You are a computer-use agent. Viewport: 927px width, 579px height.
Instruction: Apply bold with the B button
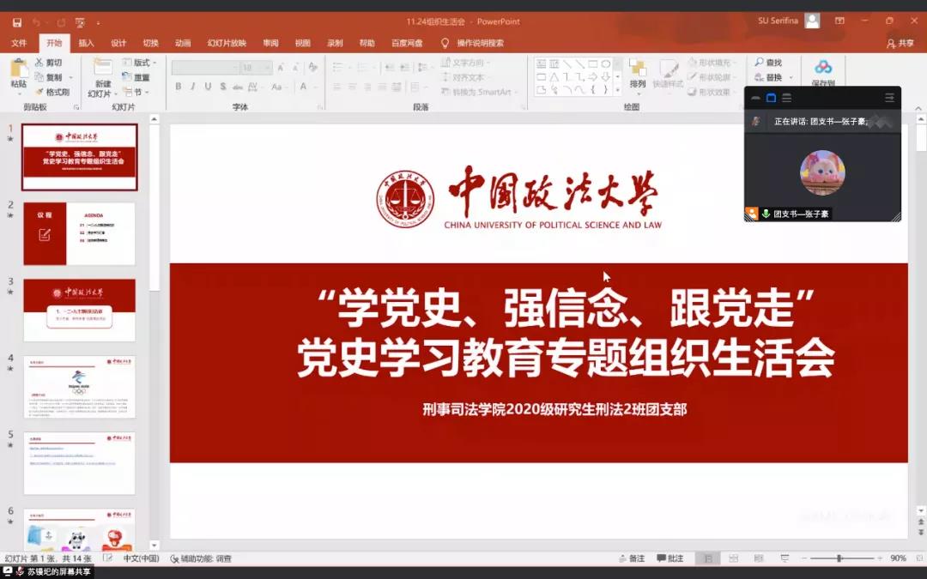(178, 87)
